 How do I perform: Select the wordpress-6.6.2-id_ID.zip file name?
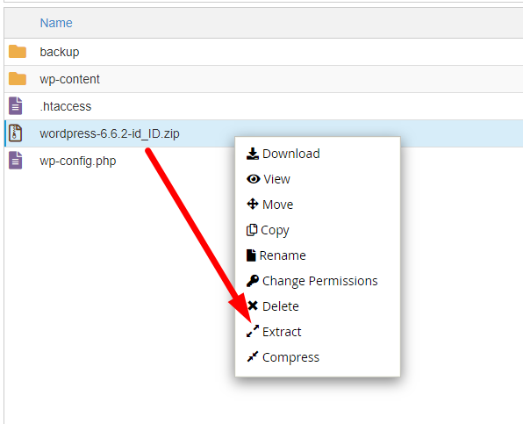pos(110,133)
